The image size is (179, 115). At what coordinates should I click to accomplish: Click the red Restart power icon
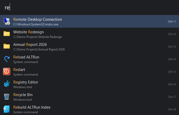(x=7, y=71)
